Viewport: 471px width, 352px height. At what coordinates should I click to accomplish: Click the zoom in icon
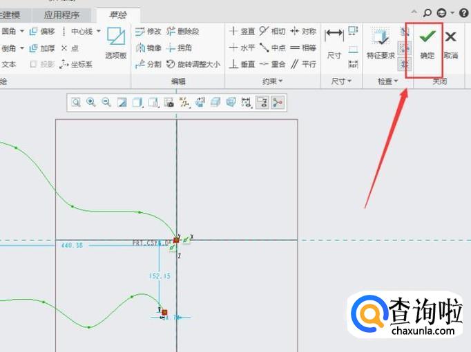[91, 103]
